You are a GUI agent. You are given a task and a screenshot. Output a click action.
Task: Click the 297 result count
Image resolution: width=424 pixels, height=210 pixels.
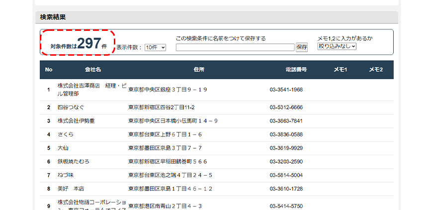tap(89, 44)
